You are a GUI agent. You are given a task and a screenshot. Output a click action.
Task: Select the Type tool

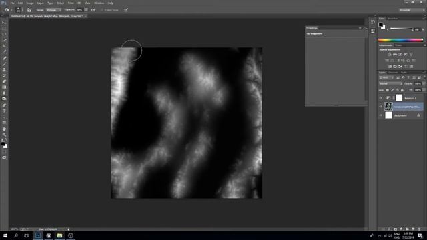(x=4, y=111)
